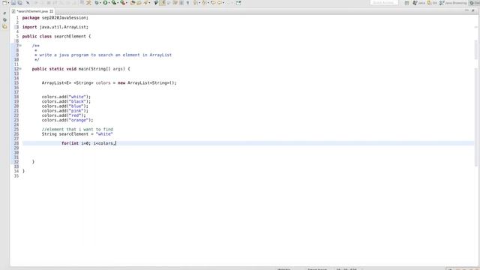Close the searchElement.java editor tab
The height and width of the screenshot is (270, 480).
[x=52, y=11]
